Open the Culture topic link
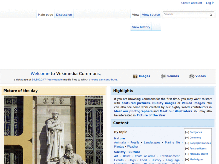This screenshot has height=164, width=219. (x=134, y=152)
